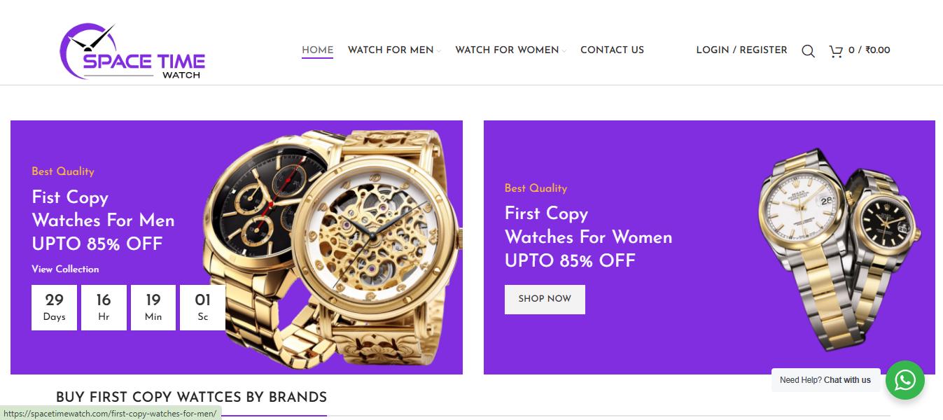Screen dimensions: 943x420
Task: Click the countdown Days box
Action: [x=54, y=307]
